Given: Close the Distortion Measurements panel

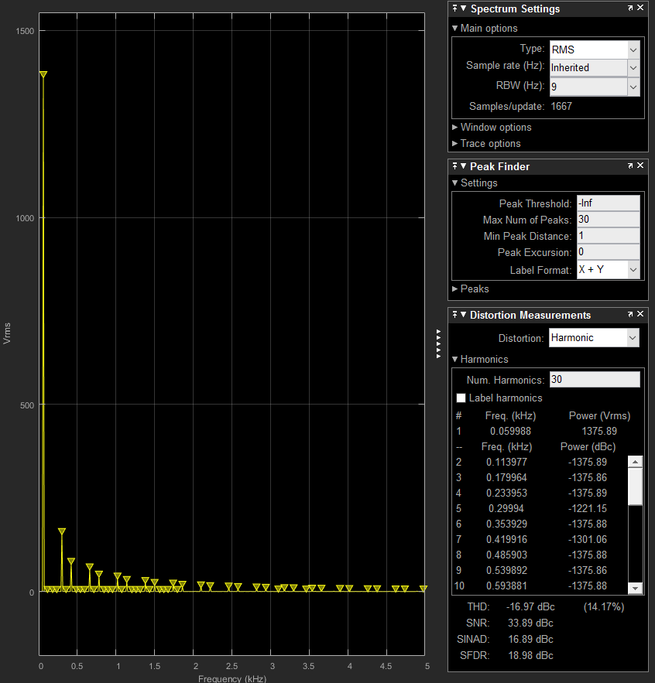Looking at the screenshot, I should 640,315.
